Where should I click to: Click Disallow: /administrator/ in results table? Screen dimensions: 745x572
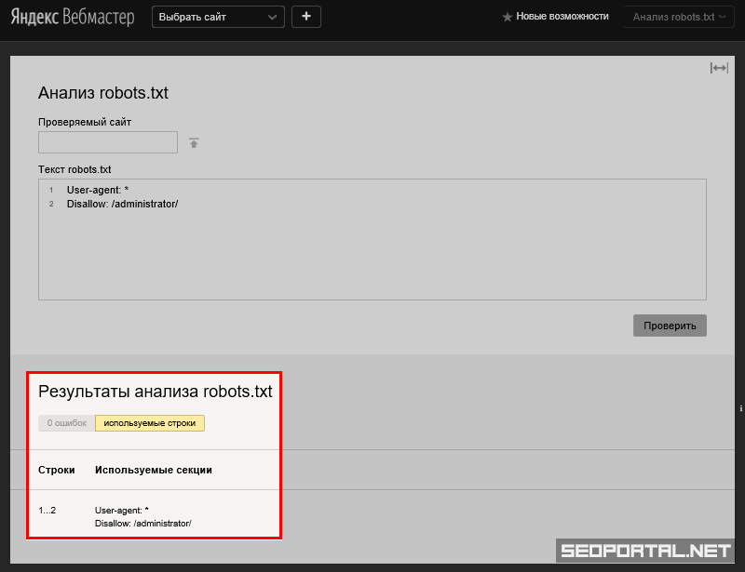click(x=142, y=524)
